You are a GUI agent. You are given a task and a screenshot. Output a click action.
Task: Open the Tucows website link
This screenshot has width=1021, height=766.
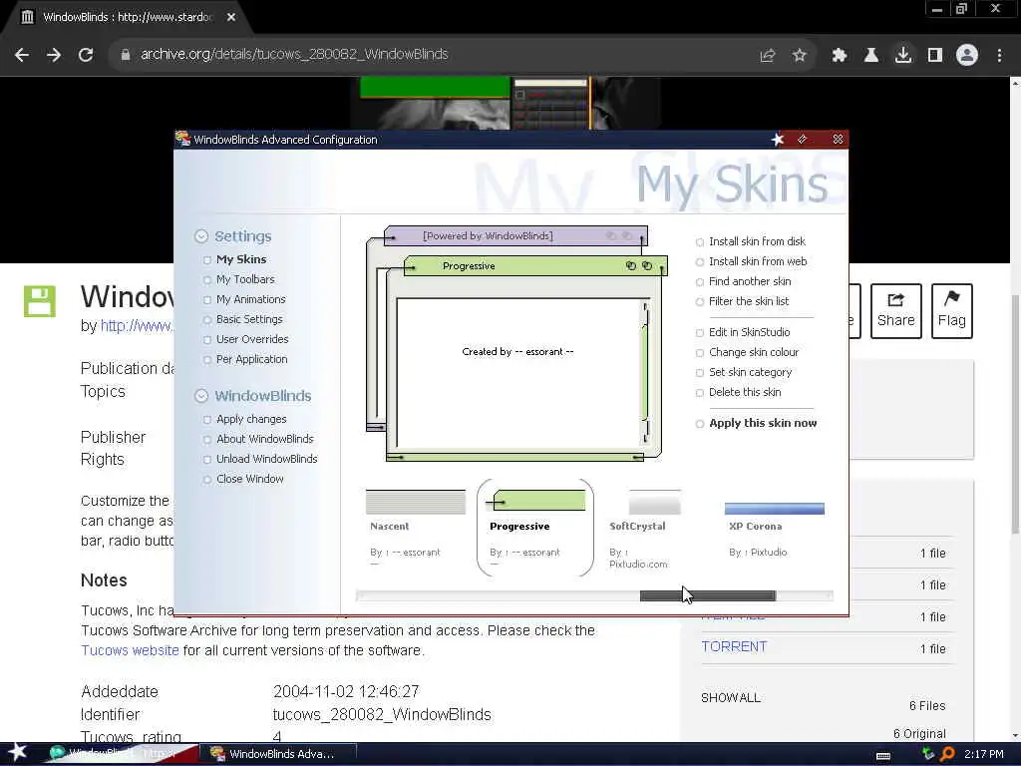(x=130, y=650)
